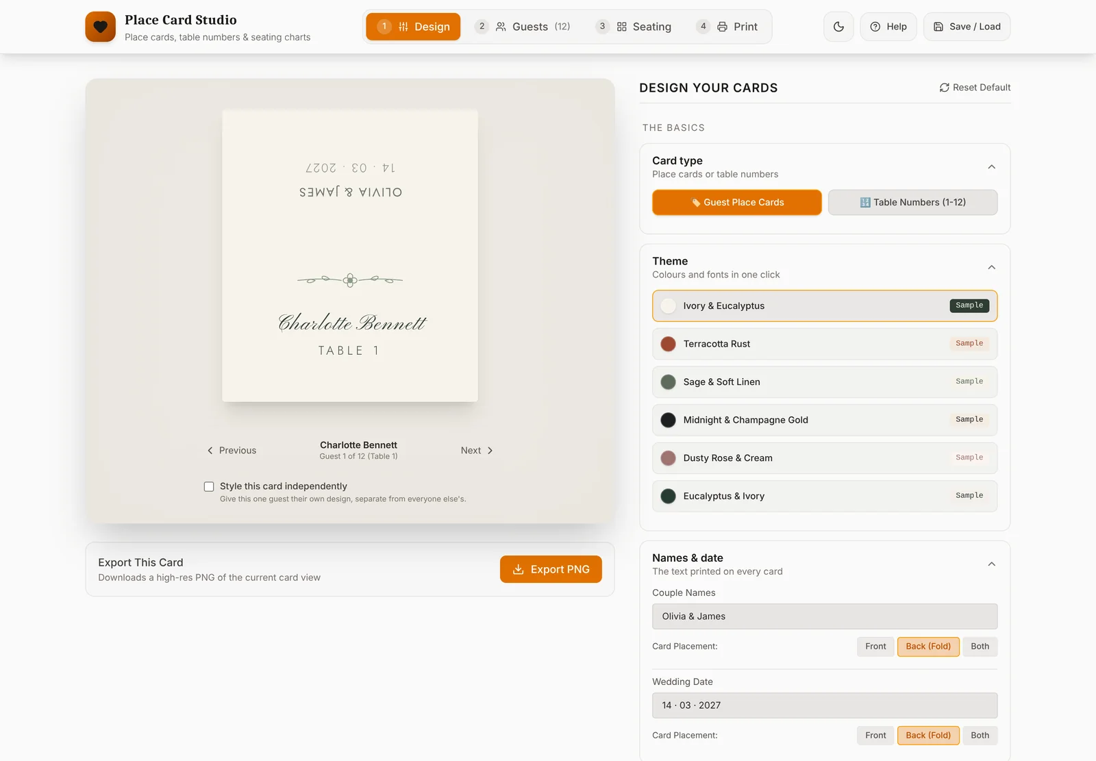Select the Eucalyptus & Ivory theme
The image size is (1096, 761).
(825, 496)
